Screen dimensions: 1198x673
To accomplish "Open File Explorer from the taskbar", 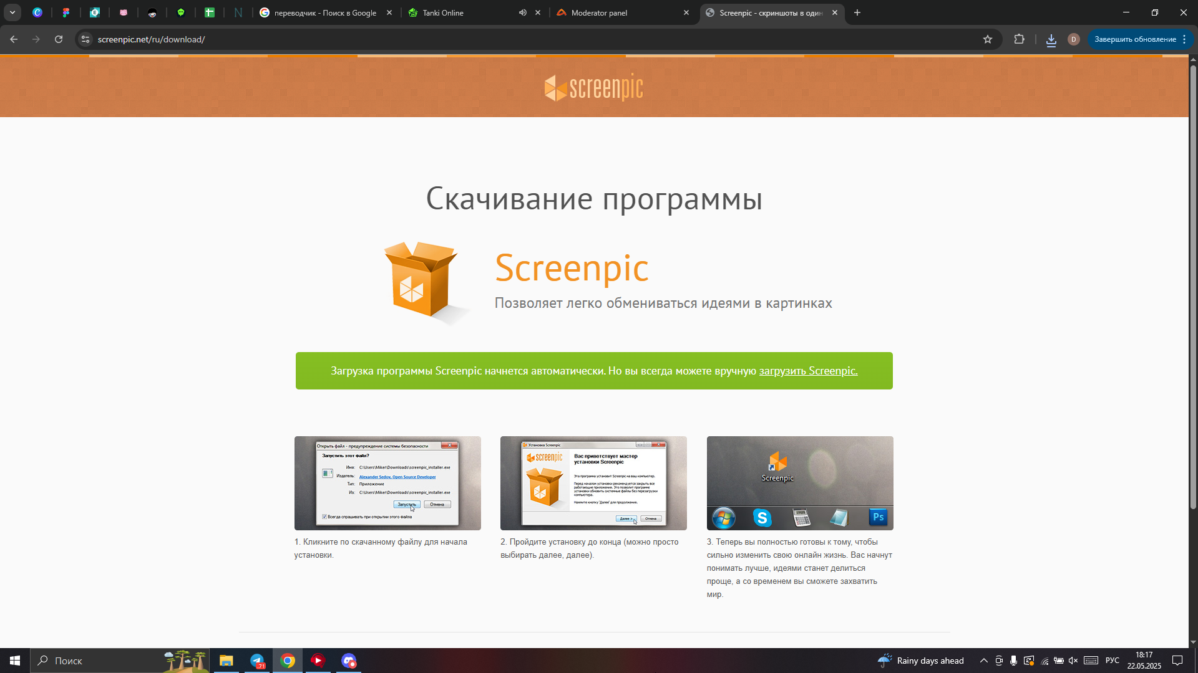I will [226, 661].
